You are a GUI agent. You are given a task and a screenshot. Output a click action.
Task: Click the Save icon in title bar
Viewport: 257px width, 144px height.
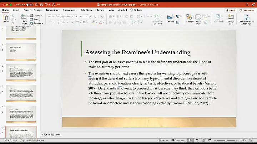pos(41,5)
